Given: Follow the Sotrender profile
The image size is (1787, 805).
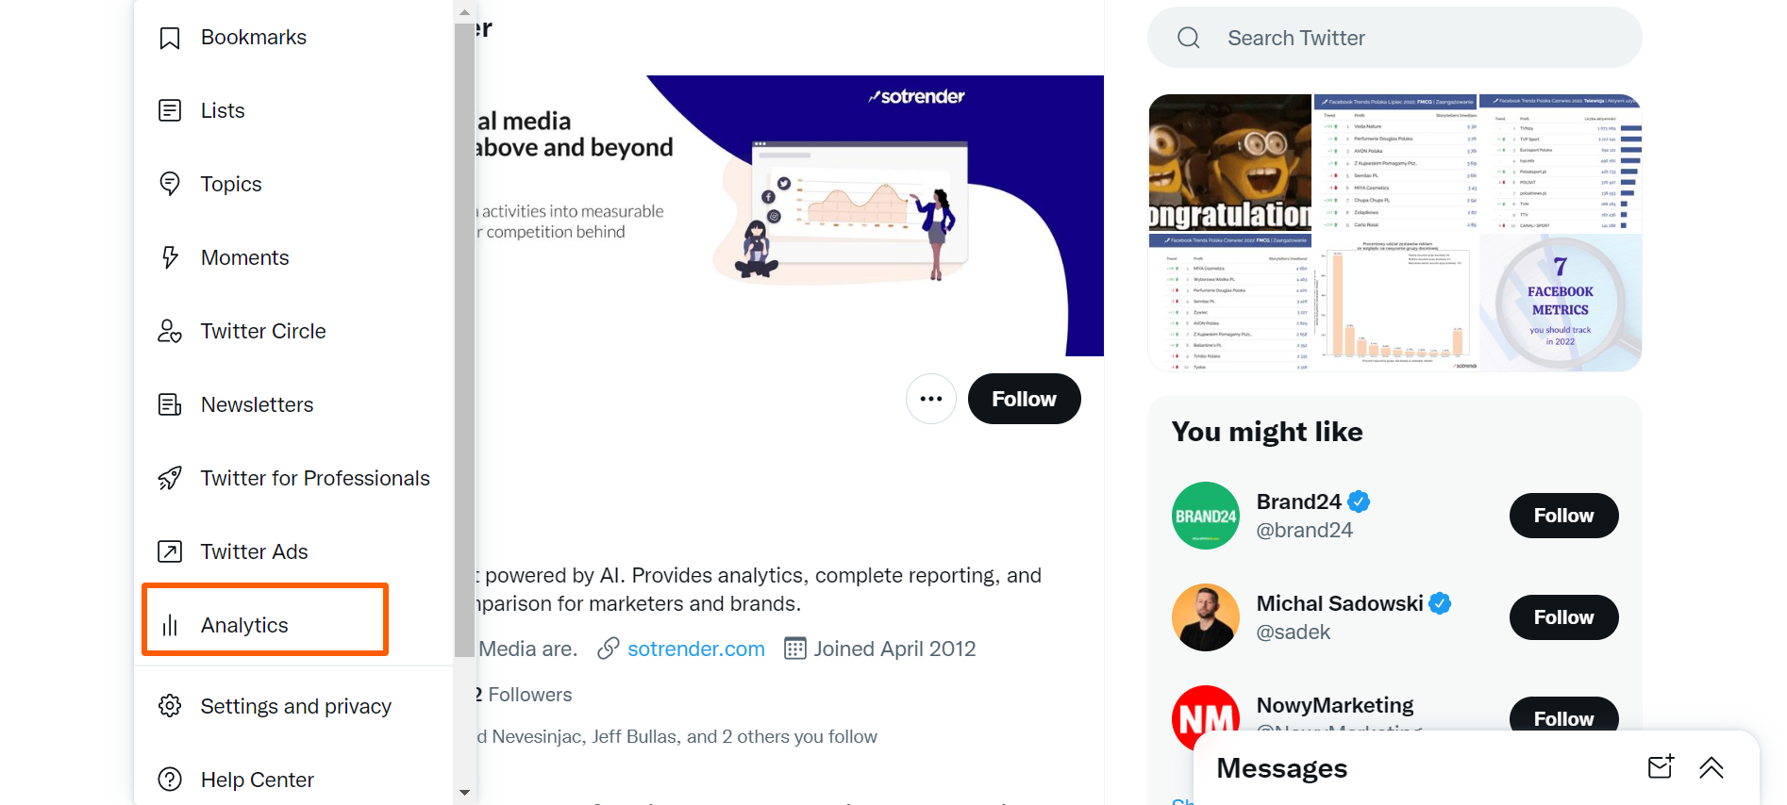Looking at the screenshot, I should pyautogui.click(x=1024, y=399).
